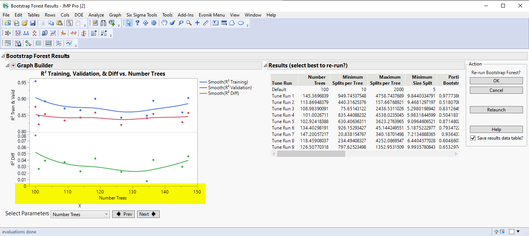The width and height of the screenshot is (529, 236).
Task: Click the Help question-mark tool
Action: click(137, 23)
